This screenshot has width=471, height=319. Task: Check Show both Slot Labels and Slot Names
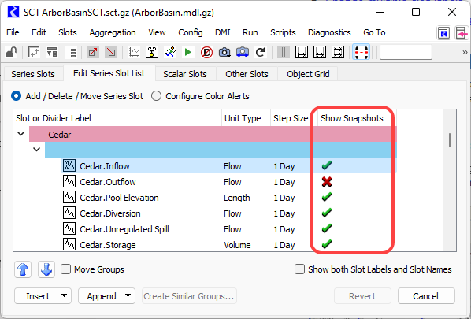point(299,269)
